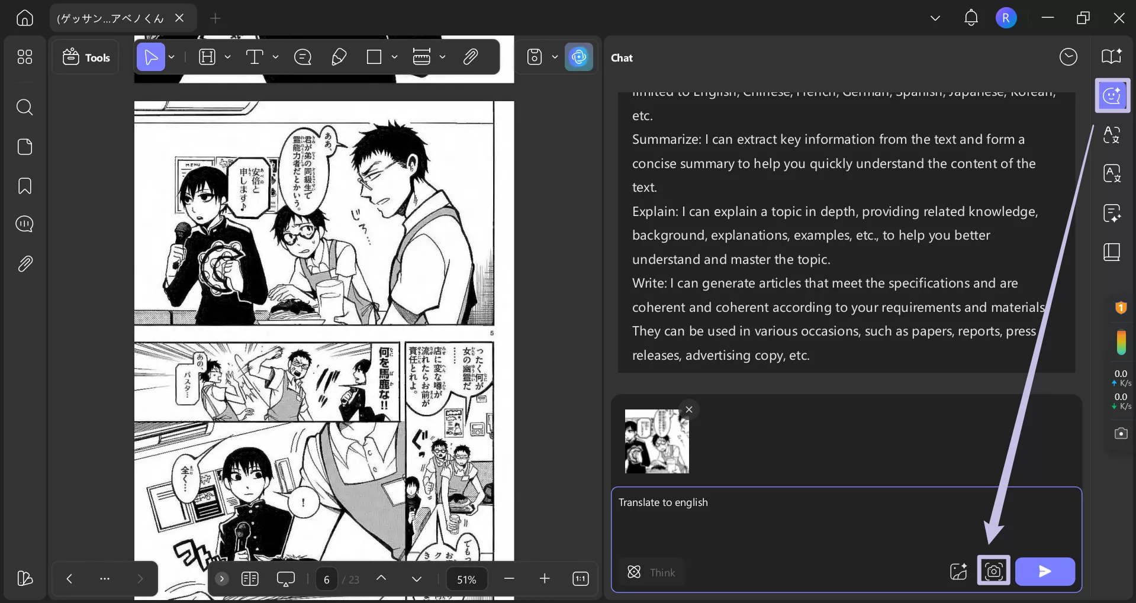Toggle Think mode in chat input

click(651, 572)
